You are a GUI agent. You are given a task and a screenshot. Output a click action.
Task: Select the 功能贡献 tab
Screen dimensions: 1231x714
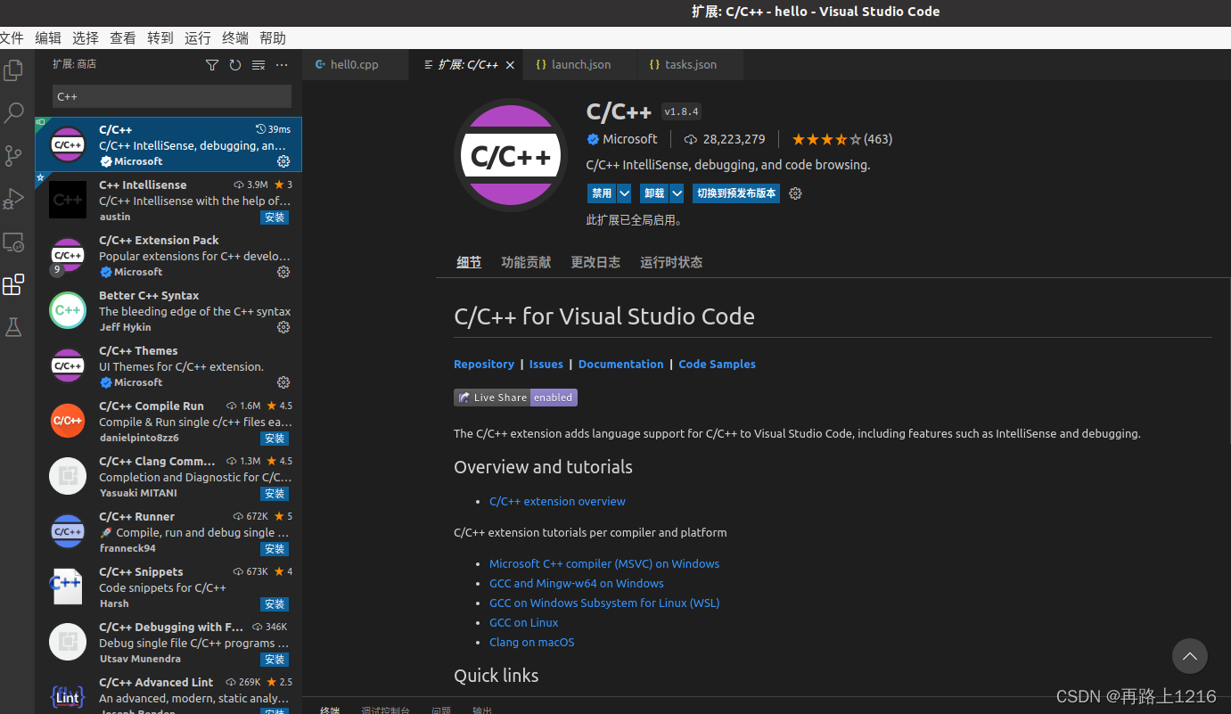coord(526,262)
